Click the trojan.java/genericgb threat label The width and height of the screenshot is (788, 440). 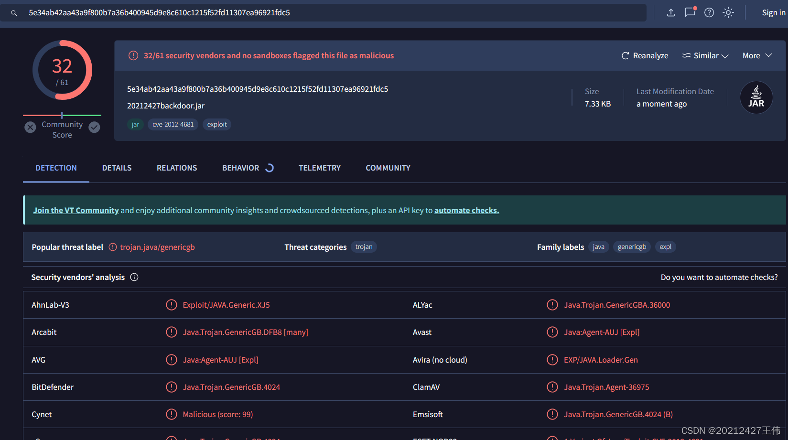(x=157, y=247)
